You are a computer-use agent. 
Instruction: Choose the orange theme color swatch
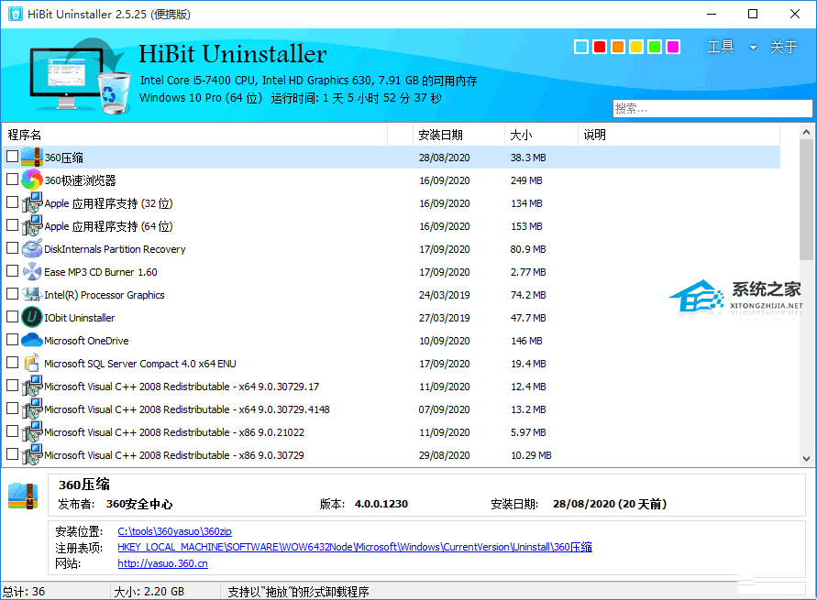[x=618, y=47]
